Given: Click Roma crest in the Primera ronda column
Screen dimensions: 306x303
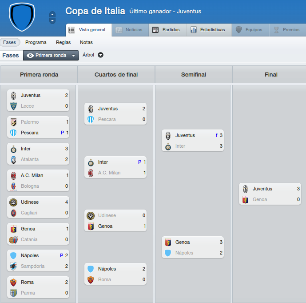Looking at the screenshot, I should (13, 282).
